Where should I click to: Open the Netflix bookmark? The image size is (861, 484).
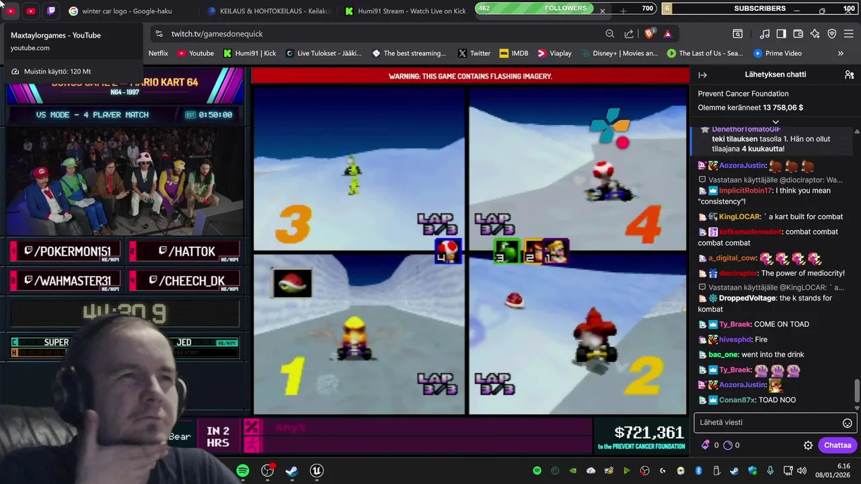coord(158,53)
